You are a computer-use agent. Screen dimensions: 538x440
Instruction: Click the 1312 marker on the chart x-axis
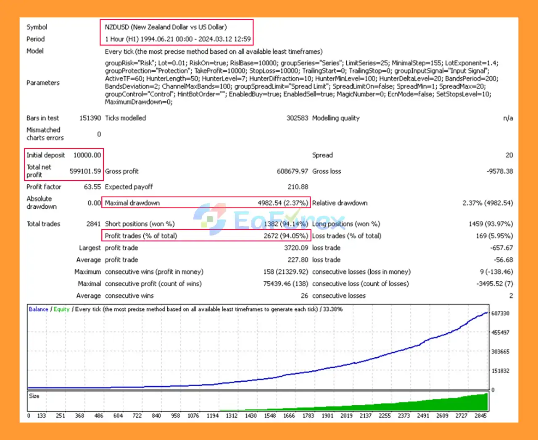pyautogui.click(x=232, y=416)
